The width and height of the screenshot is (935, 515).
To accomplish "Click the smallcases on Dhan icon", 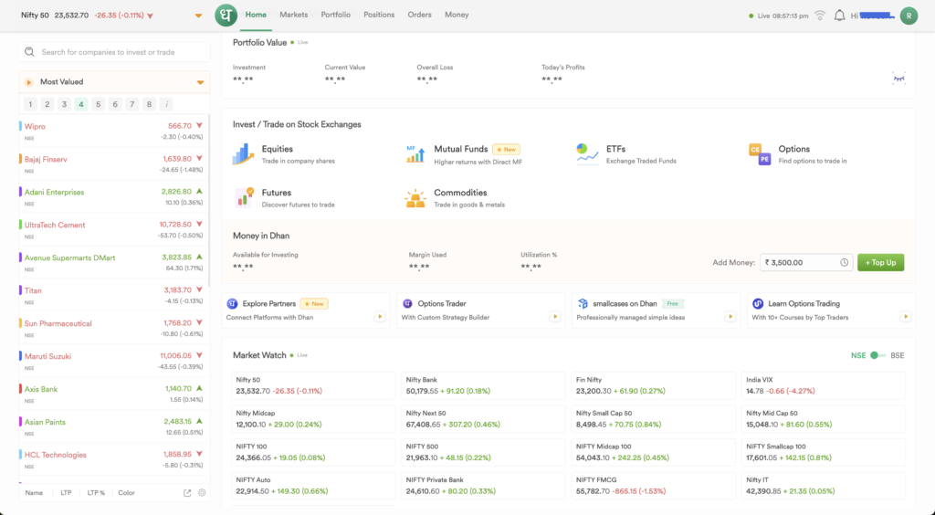I will coord(583,304).
